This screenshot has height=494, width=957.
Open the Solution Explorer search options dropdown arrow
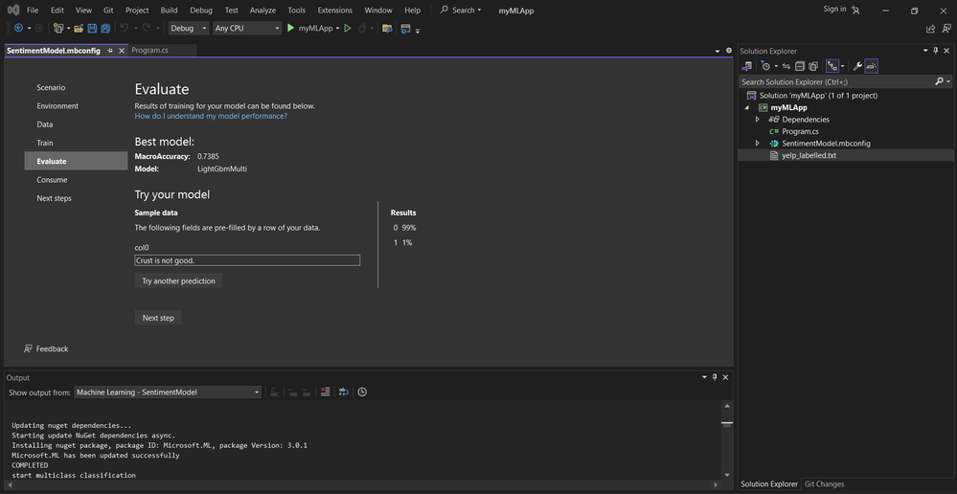coord(948,81)
